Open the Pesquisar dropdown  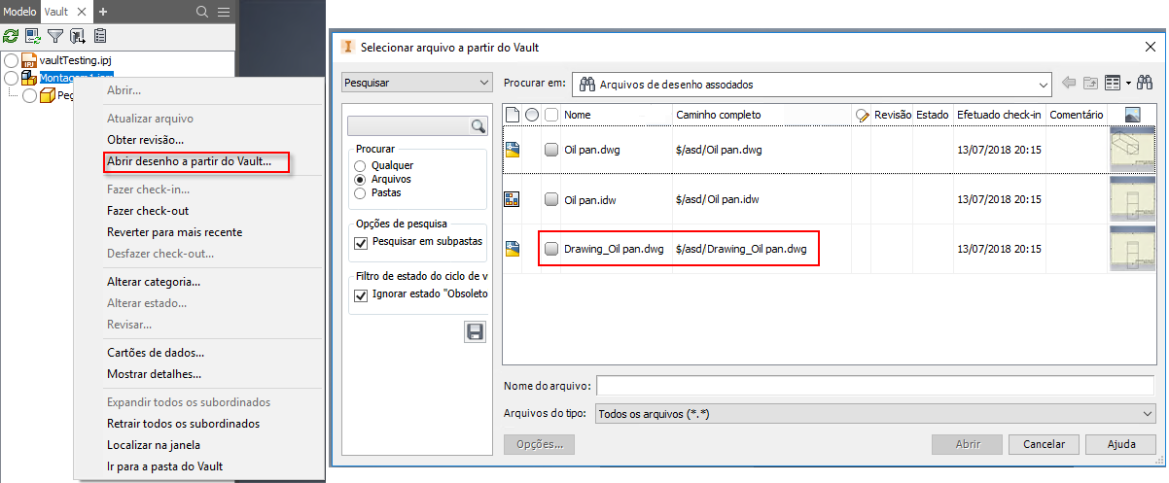(418, 84)
